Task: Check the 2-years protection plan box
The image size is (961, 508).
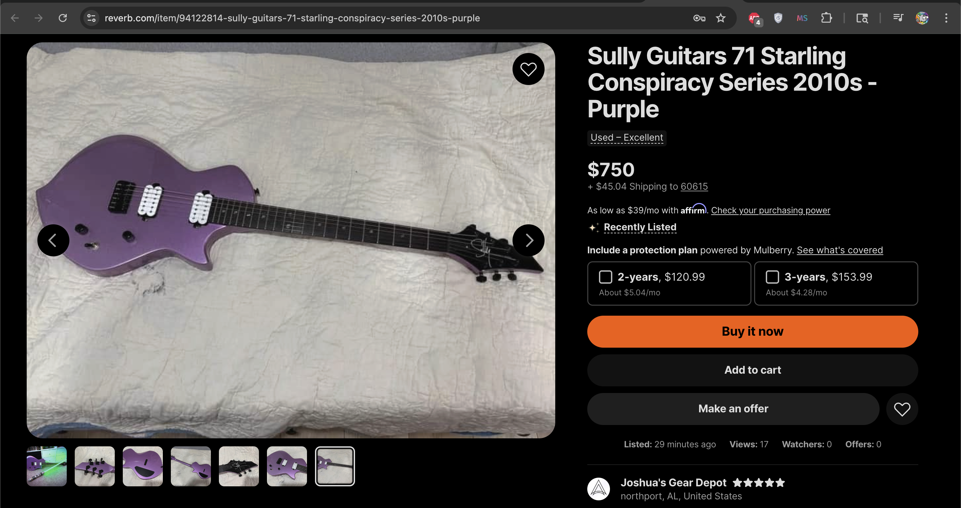Action: [x=605, y=277]
